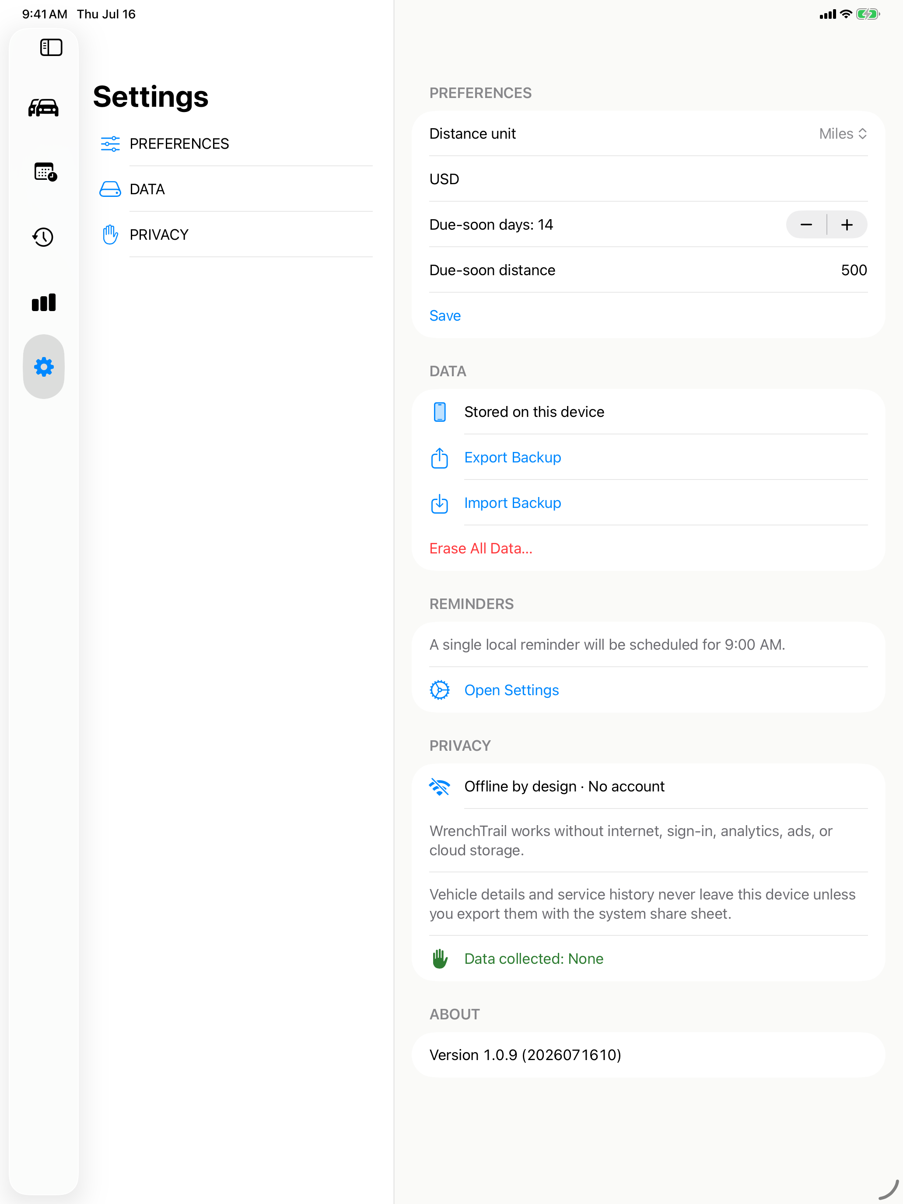This screenshot has width=903, height=1204.
Task: Click the 'Vehicle details and service history' note
Action: (x=642, y=904)
